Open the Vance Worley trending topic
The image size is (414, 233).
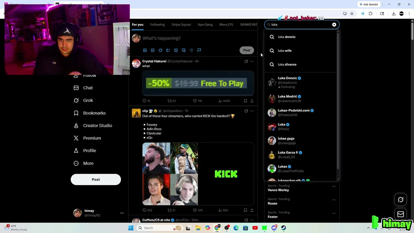click(x=278, y=190)
